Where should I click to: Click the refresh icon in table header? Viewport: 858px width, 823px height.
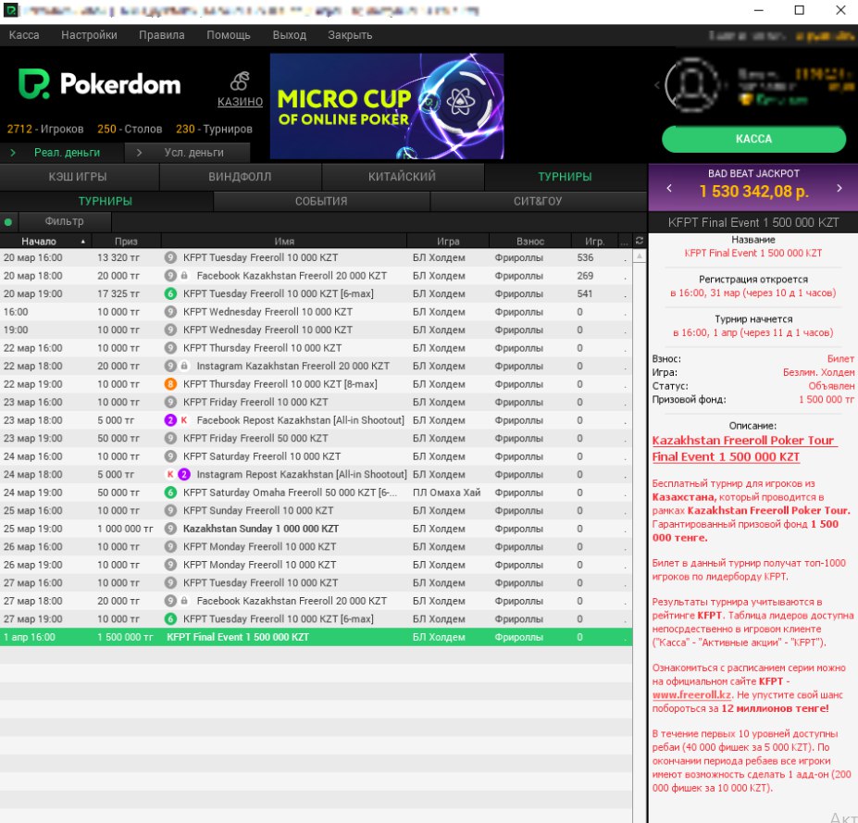pyautogui.click(x=640, y=241)
